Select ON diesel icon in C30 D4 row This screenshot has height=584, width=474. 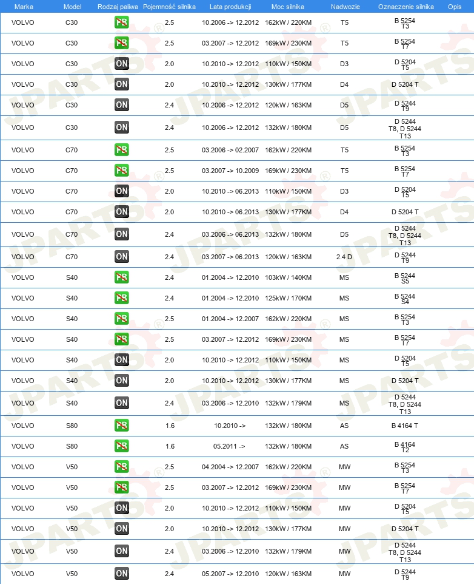(122, 84)
